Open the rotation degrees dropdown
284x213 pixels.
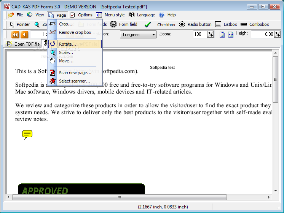click(138, 34)
